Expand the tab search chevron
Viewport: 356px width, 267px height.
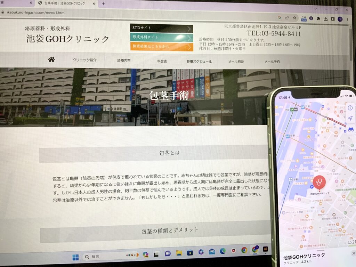coord(316,9)
